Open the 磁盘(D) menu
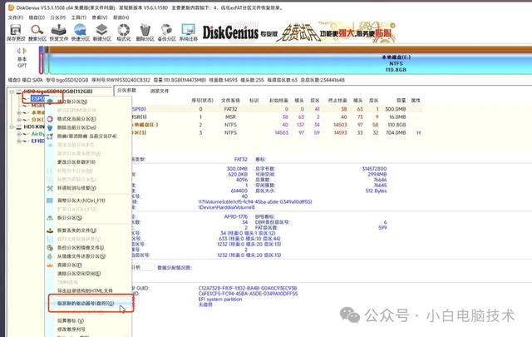Image resolution: width=532 pixels, height=337 pixels. [x=37, y=17]
